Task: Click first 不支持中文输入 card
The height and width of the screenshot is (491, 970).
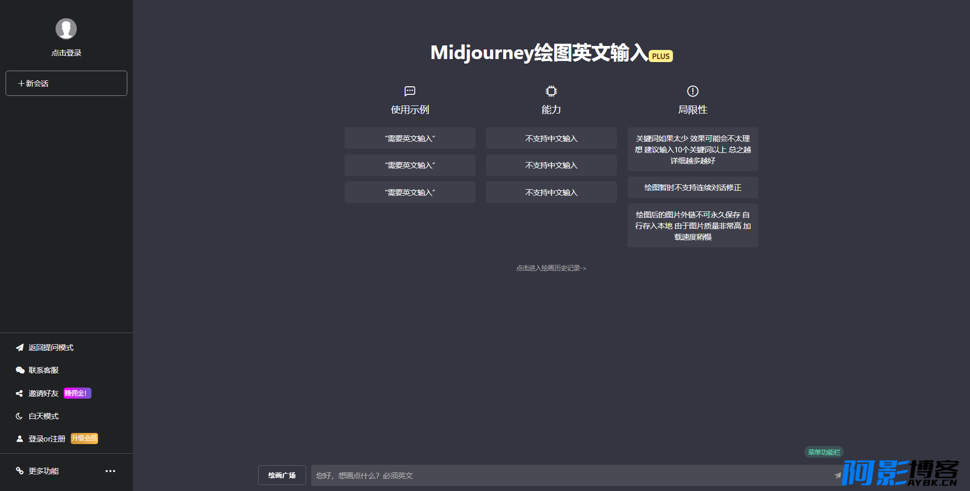Action: (551, 138)
